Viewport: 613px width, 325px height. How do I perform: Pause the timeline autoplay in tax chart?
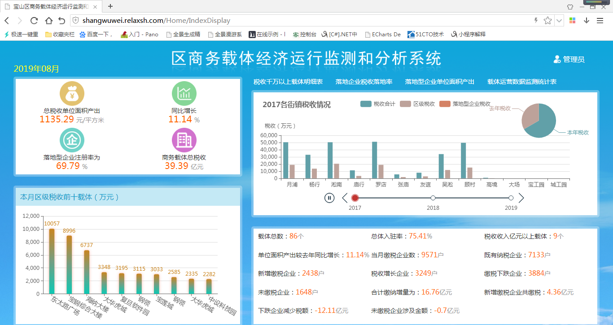[x=329, y=198]
